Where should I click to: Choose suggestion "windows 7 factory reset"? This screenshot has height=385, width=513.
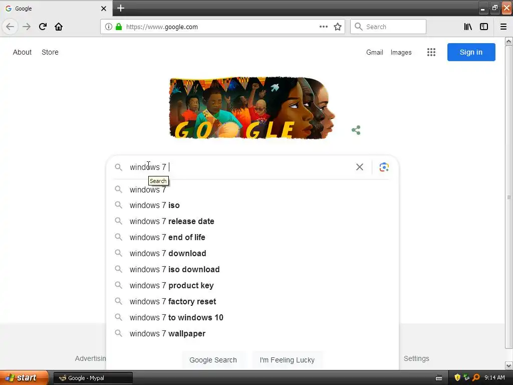[252, 301]
